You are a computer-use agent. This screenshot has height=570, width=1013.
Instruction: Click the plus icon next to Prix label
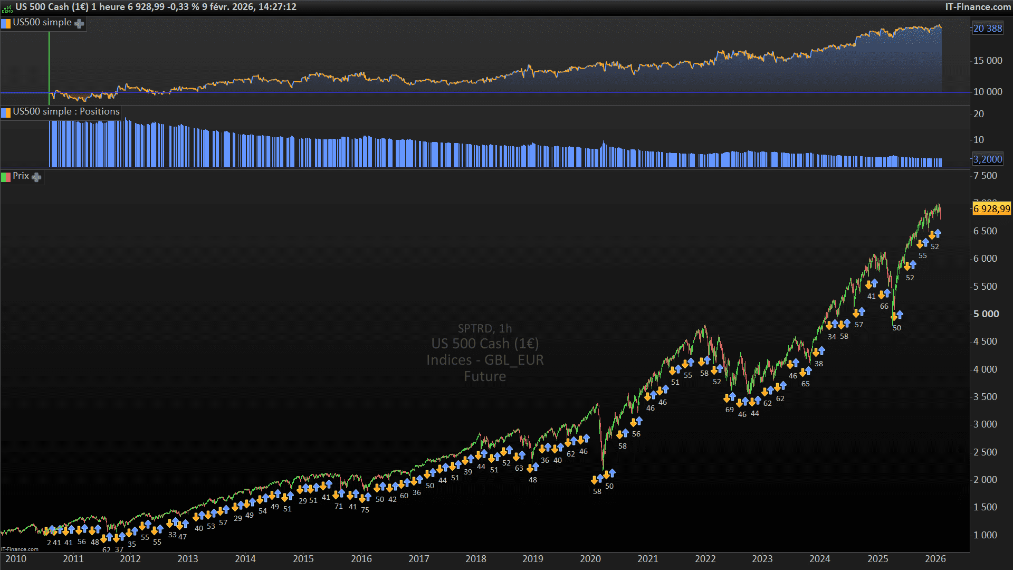point(36,177)
